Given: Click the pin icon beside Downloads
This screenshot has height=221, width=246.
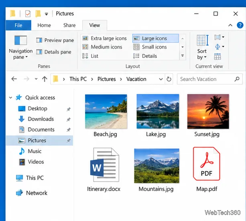Looking at the screenshot, I should [x=68, y=119].
